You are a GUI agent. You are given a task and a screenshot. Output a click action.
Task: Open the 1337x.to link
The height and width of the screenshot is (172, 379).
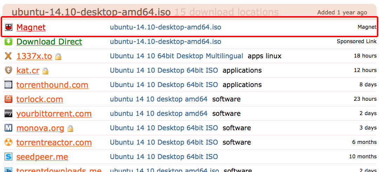click(34, 56)
